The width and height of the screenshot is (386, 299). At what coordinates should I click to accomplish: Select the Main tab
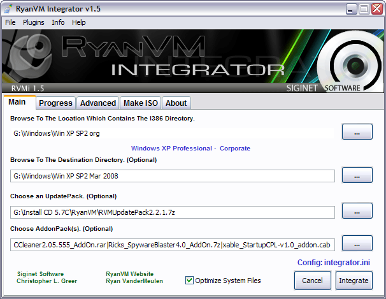pyautogui.click(x=20, y=102)
